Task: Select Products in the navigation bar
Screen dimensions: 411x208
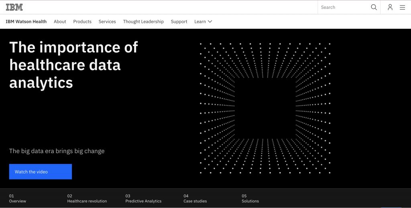Action: coord(82,22)
